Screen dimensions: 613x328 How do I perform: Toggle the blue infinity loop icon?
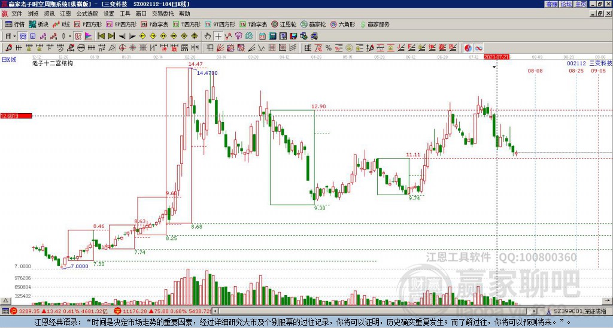[x=478, y=48]
